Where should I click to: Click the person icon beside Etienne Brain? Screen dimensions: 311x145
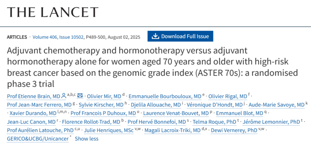point(64,96)
